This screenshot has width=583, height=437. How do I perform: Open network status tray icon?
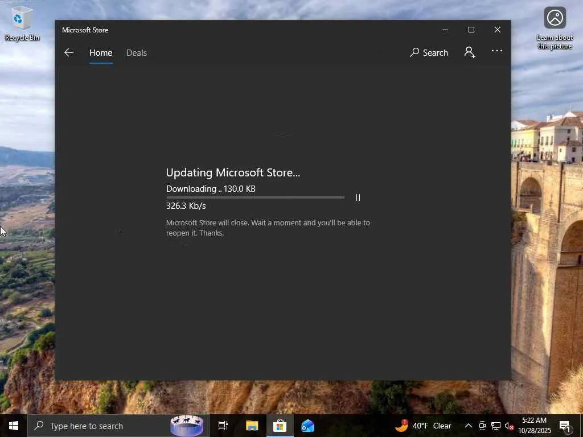point(496,426)
